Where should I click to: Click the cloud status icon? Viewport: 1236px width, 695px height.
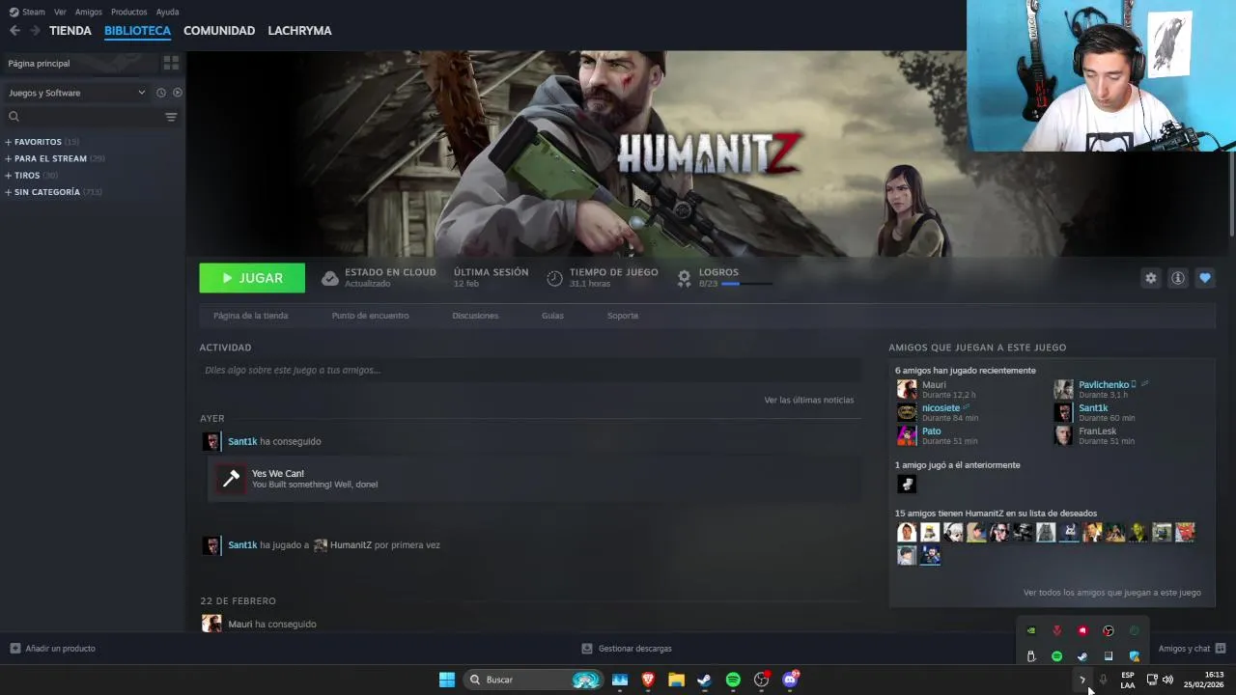(329, 278)
